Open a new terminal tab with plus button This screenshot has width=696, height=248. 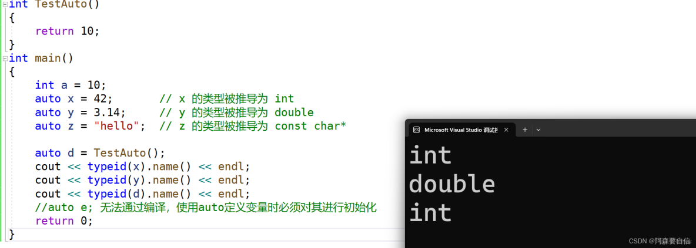[x=525, y=130]
